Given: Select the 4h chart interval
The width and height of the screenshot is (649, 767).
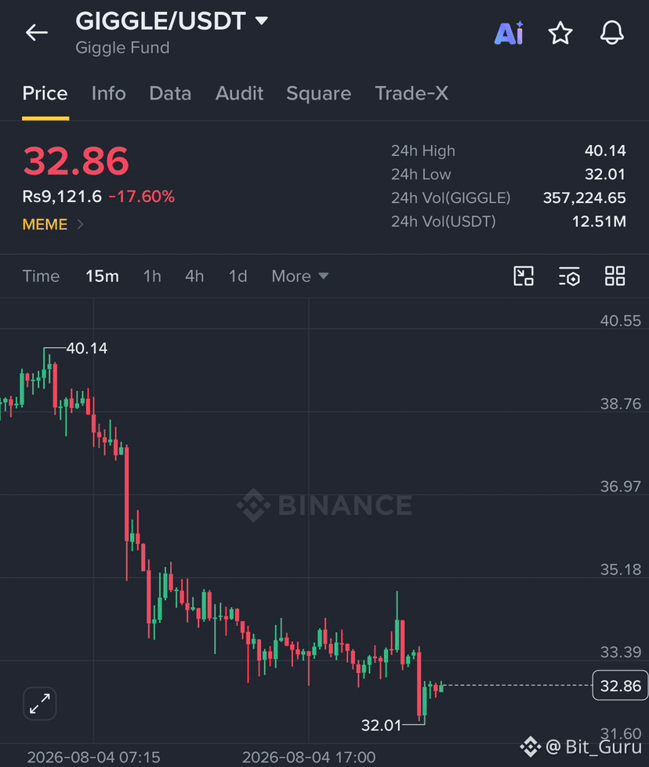Looking at the screenshot, I should pyautogui.click(x=194, y=277).
